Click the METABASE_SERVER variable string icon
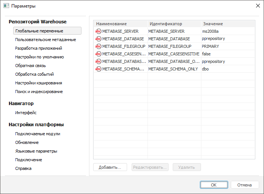 (98, 31)
